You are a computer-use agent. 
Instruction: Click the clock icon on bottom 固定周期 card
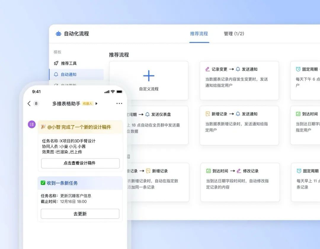click(x=299, y=171)
